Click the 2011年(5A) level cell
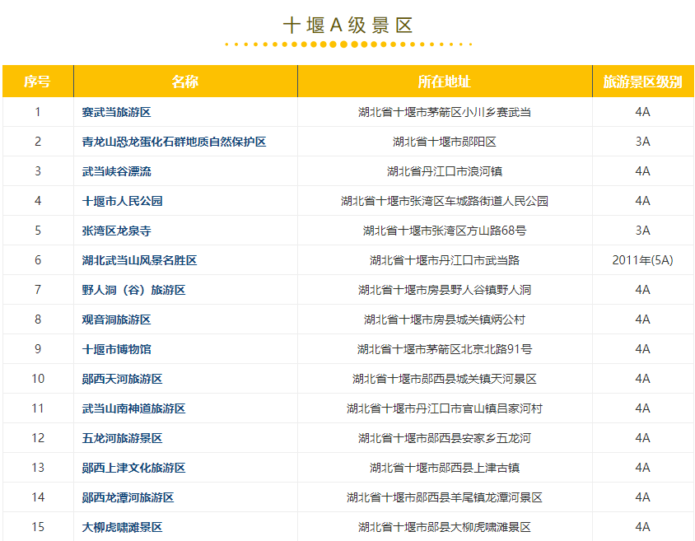Viewport: 695px width, 541px height. (642, 260)
